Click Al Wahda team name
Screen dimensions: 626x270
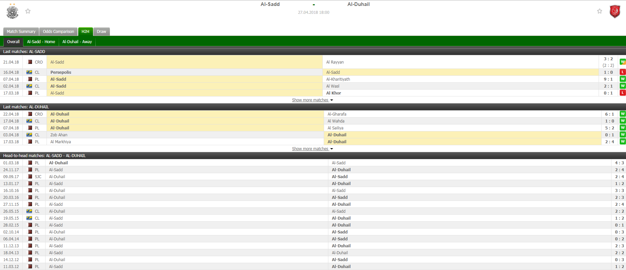336,121
